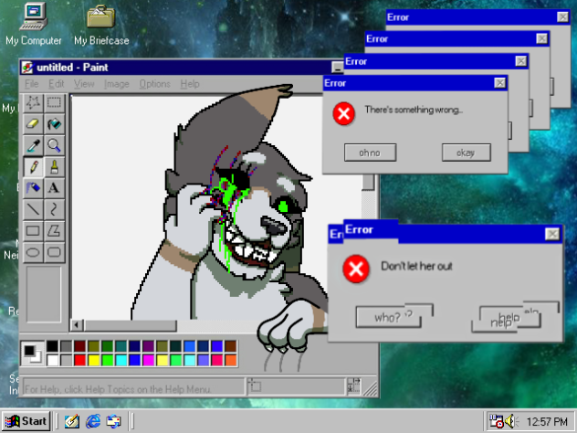This screenshot has height=433, width=577.
Task: Open the Start menu
Action: [x=26, y=421]
